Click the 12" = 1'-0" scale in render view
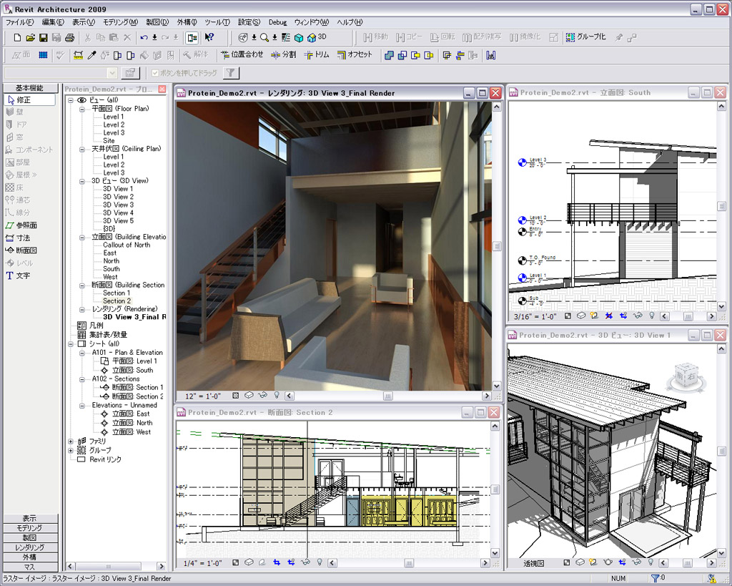Screen dimensions: 732x586 (204, 395)
